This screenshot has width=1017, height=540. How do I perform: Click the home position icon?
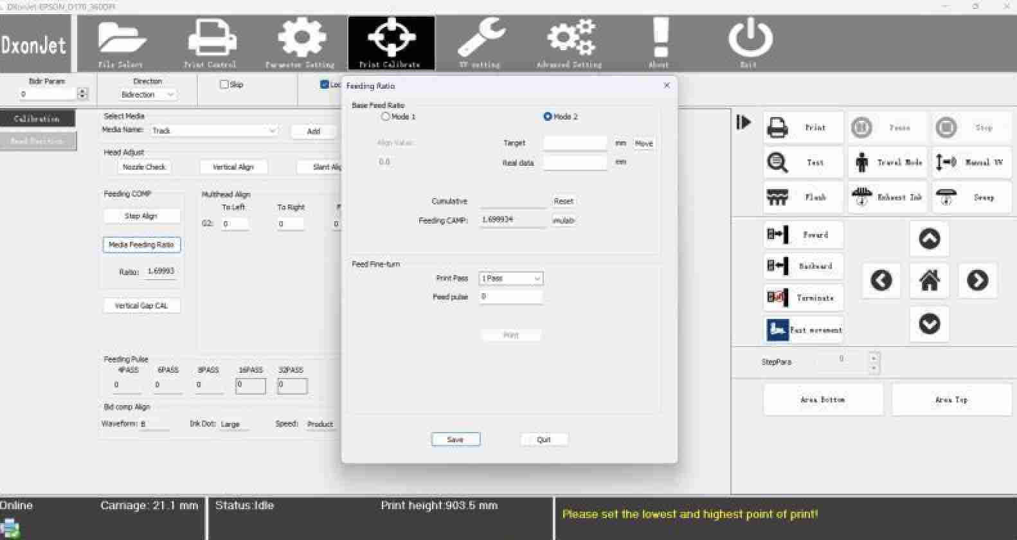coord(929,280)
